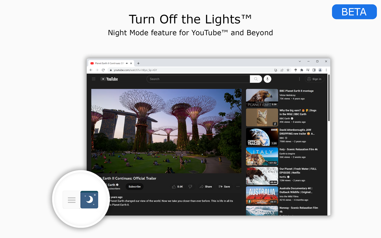Like the video showing 8.6K
Screen dimensions: 381x238
(177, 187)
